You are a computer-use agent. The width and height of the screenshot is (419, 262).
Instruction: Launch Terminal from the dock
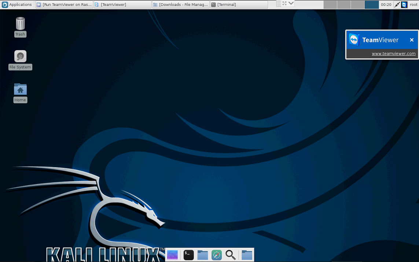(189, 255)
